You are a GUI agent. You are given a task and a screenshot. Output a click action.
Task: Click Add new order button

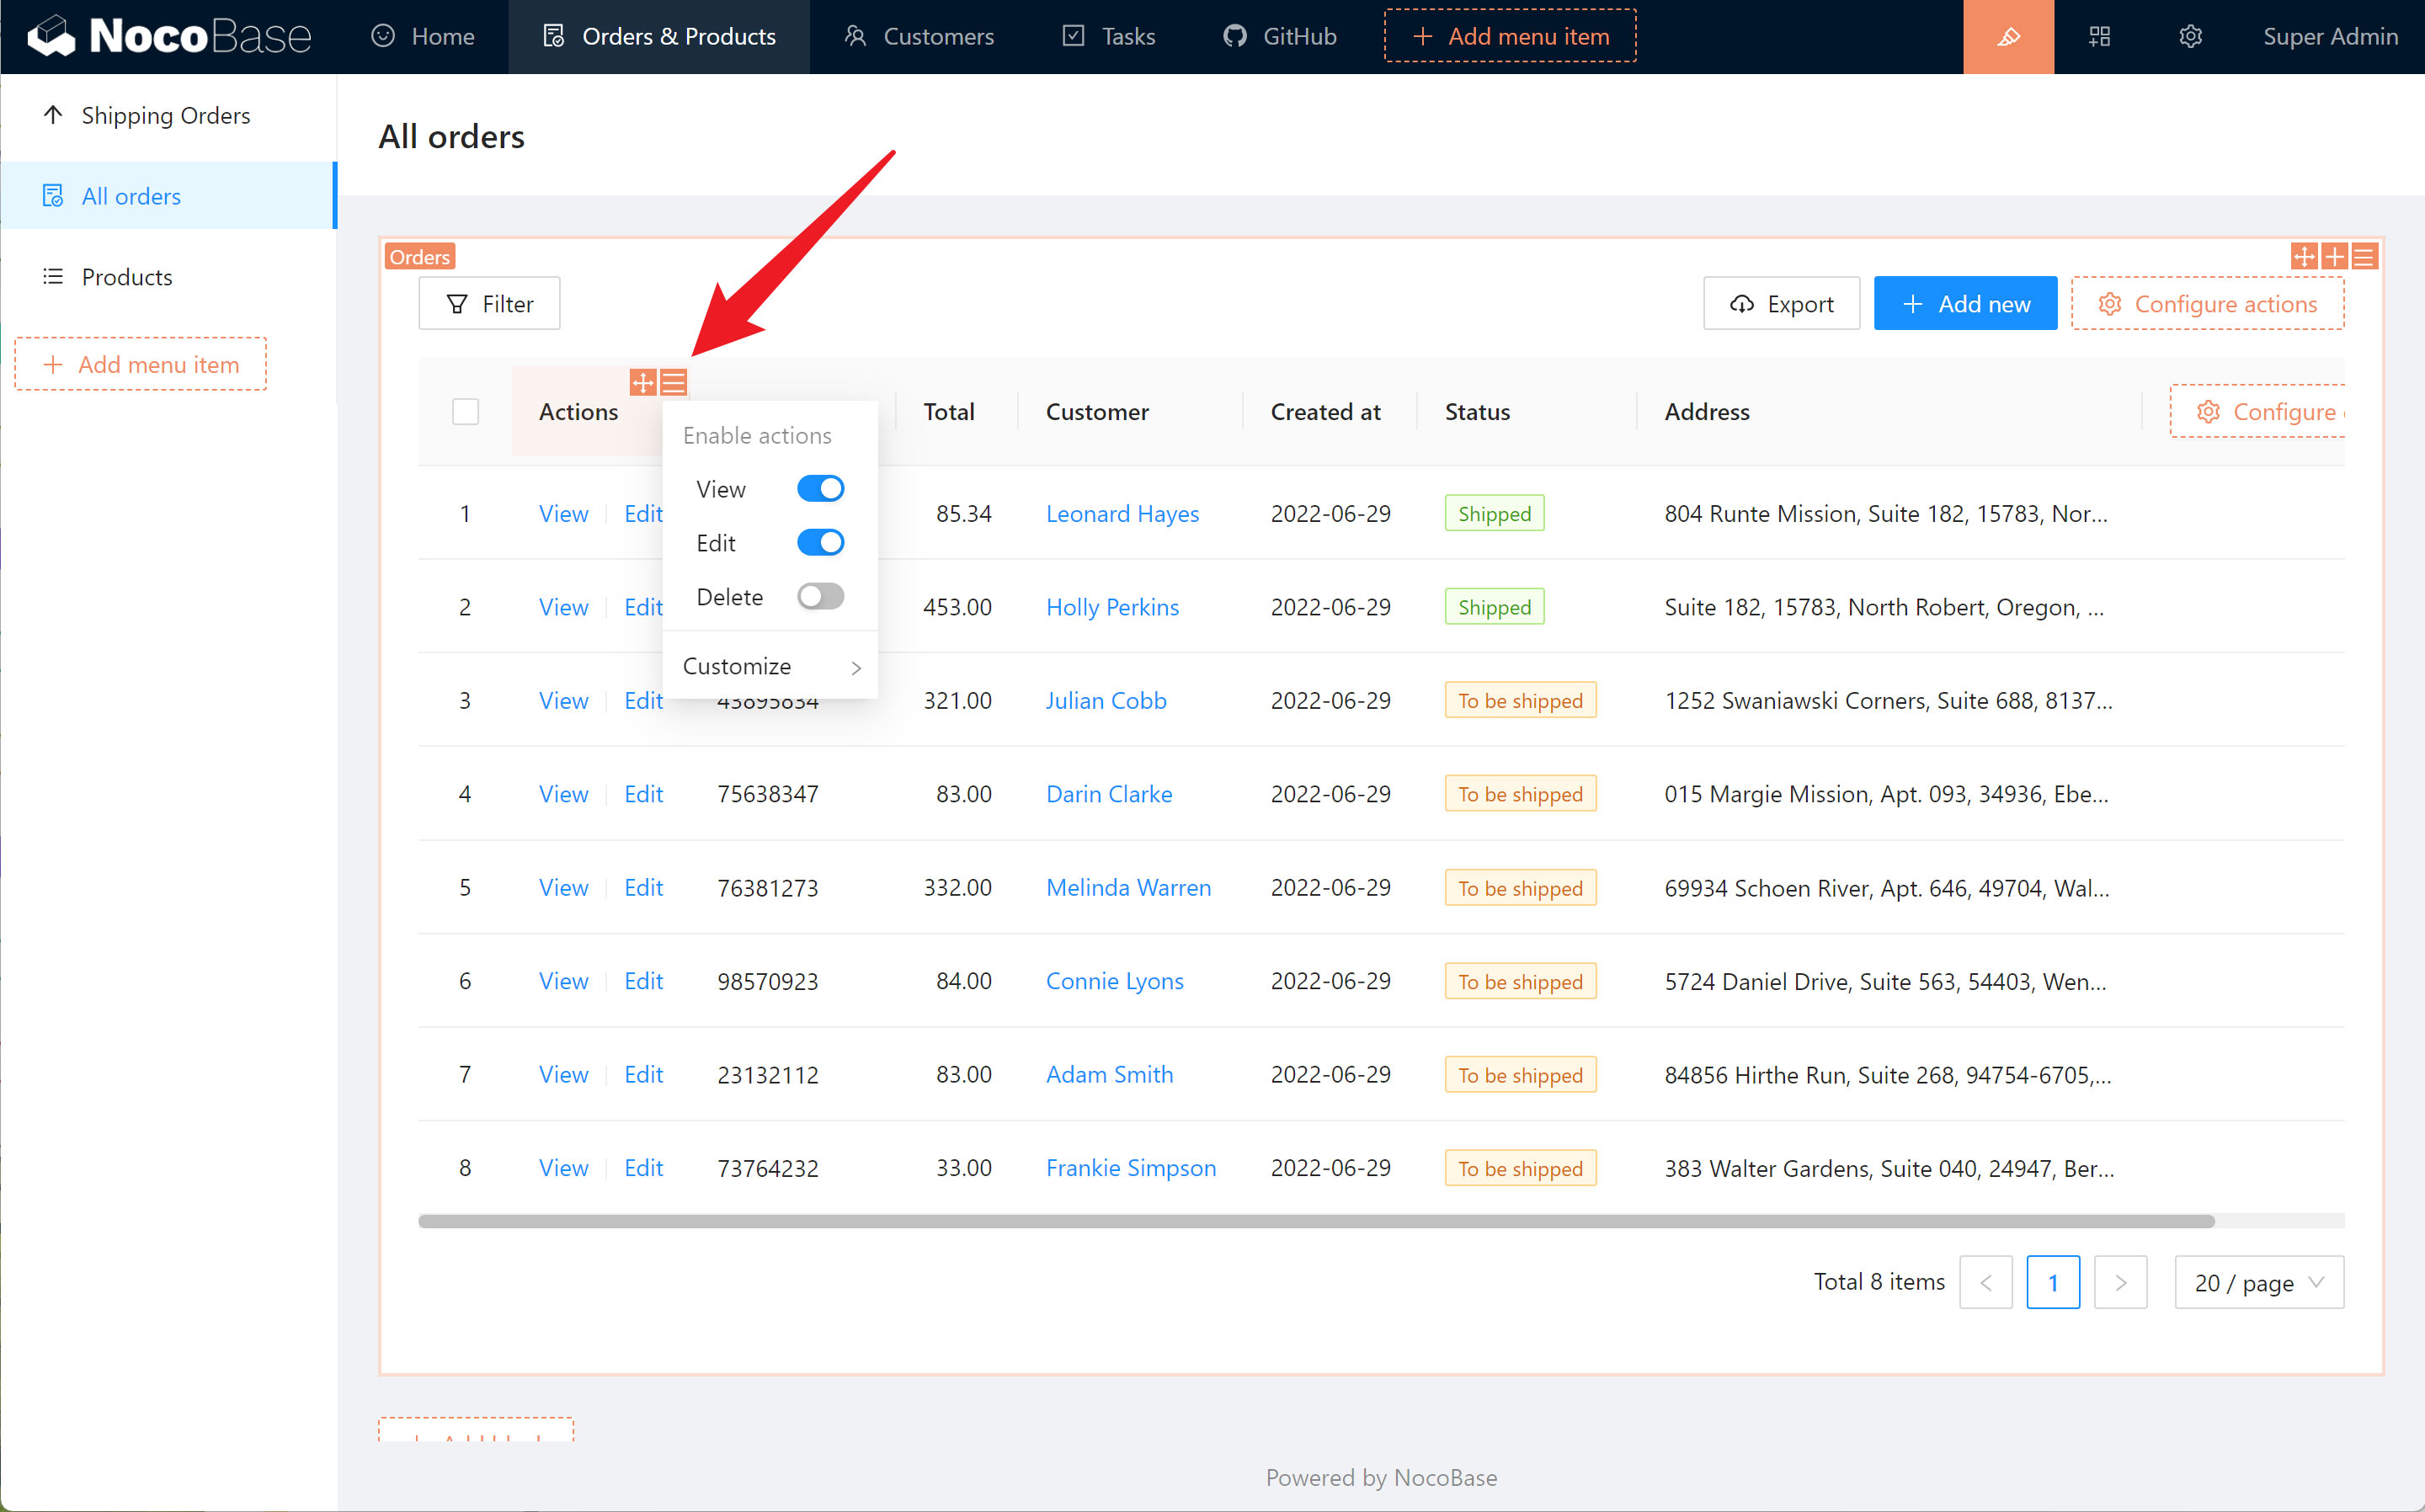point(1967,303)
